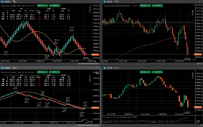Click sell price button in Flex Renko 40 chart
The height and width of the screenshot is (127, 203).
click(x=42, y=72)
